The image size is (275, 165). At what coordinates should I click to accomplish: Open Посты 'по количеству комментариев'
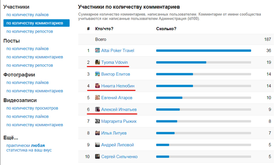click(x=35, y=57)
